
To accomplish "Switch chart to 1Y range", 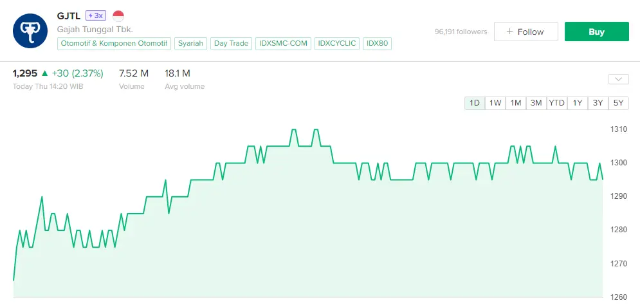I will coord(577,103).
